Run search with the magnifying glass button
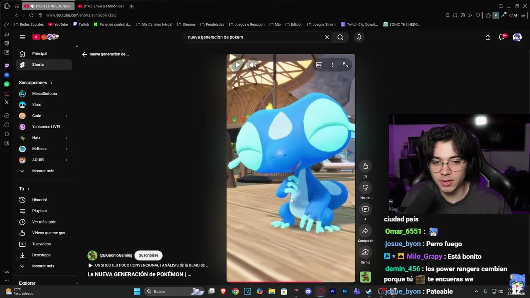 pyautogui.click(x=340, y=37)
